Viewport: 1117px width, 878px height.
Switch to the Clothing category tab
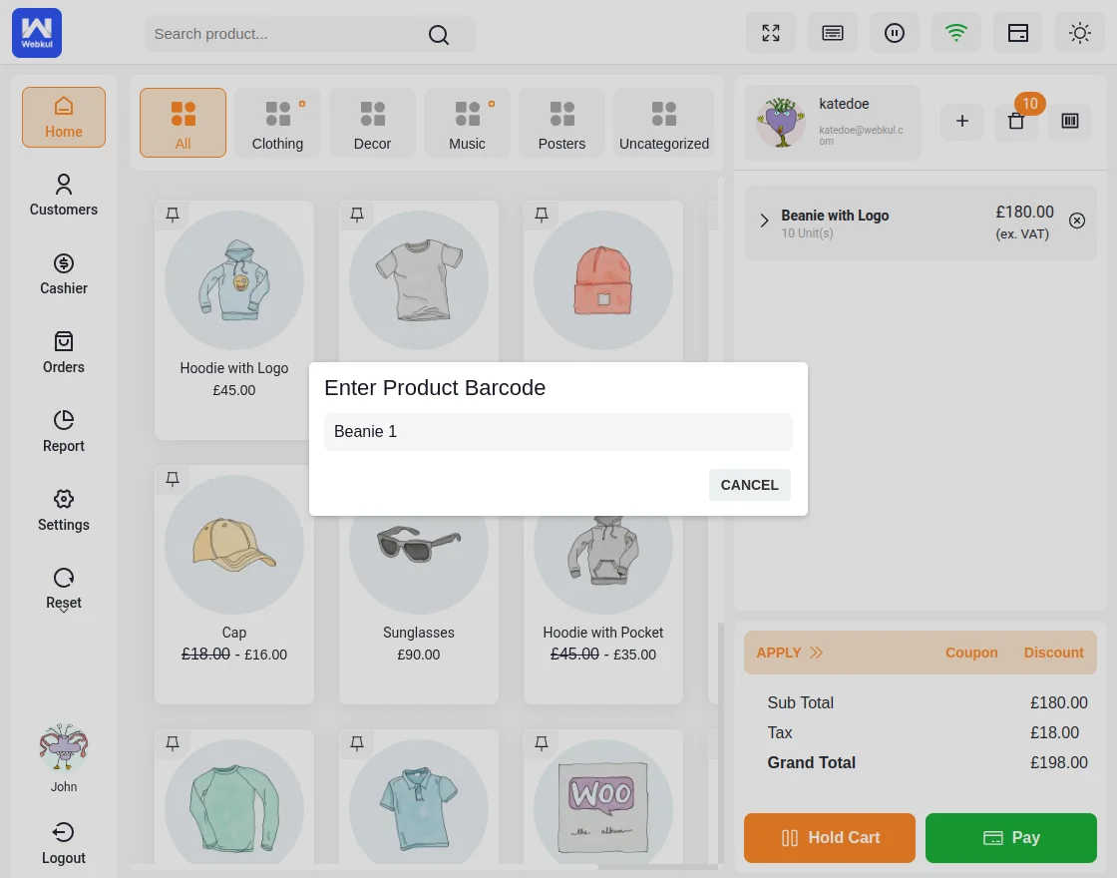pos(277,122)
